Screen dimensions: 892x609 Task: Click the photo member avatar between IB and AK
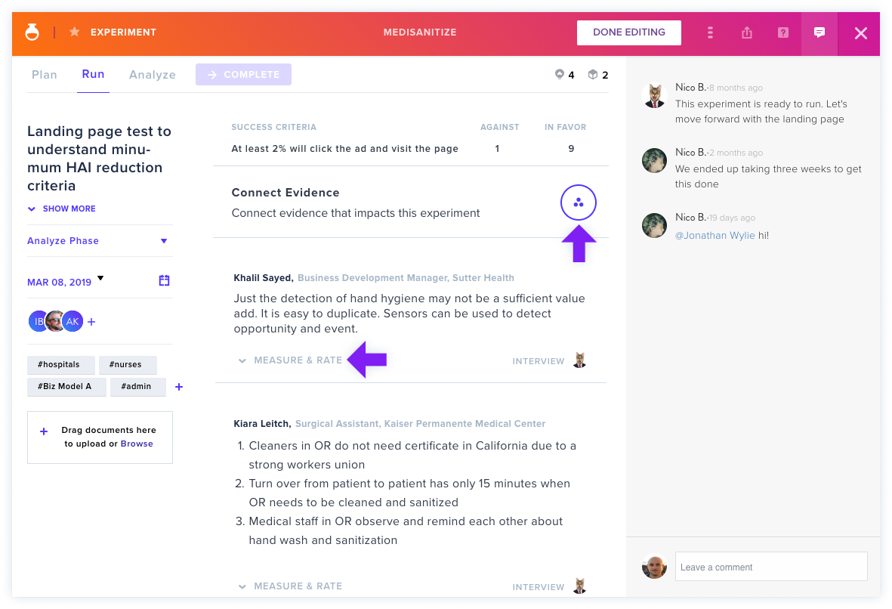[54, 321]
